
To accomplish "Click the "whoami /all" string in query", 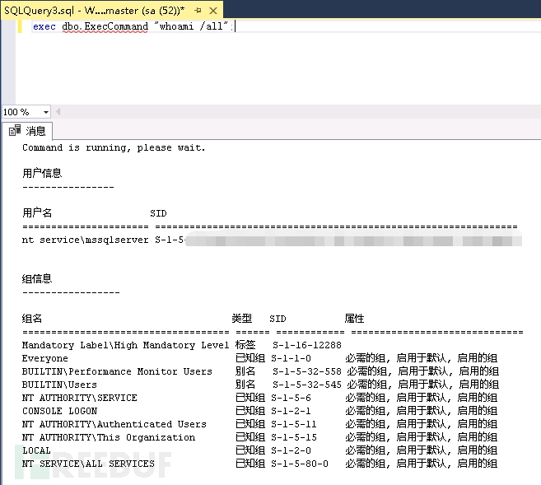I will click(x=191, y=26).
